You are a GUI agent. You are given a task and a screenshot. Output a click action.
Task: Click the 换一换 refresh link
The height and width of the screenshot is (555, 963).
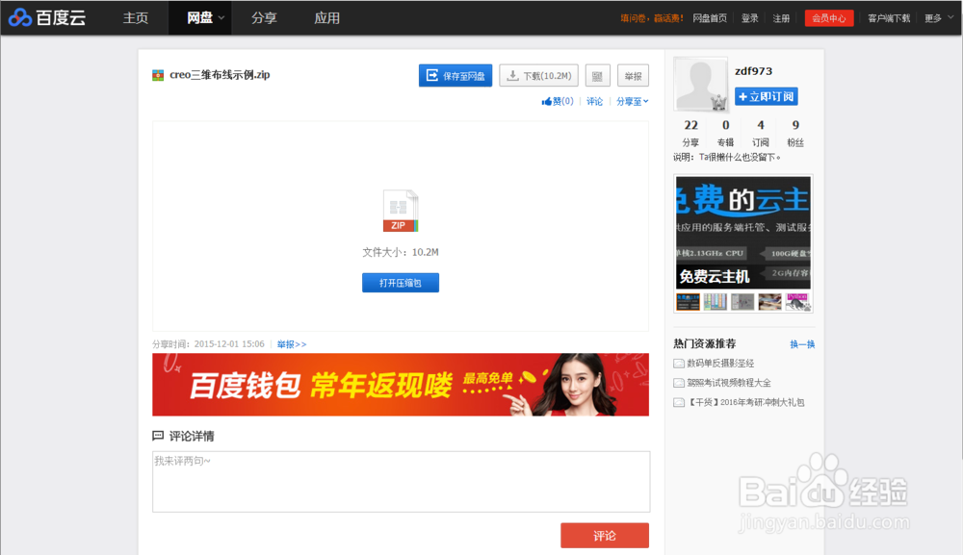point(802,344)
